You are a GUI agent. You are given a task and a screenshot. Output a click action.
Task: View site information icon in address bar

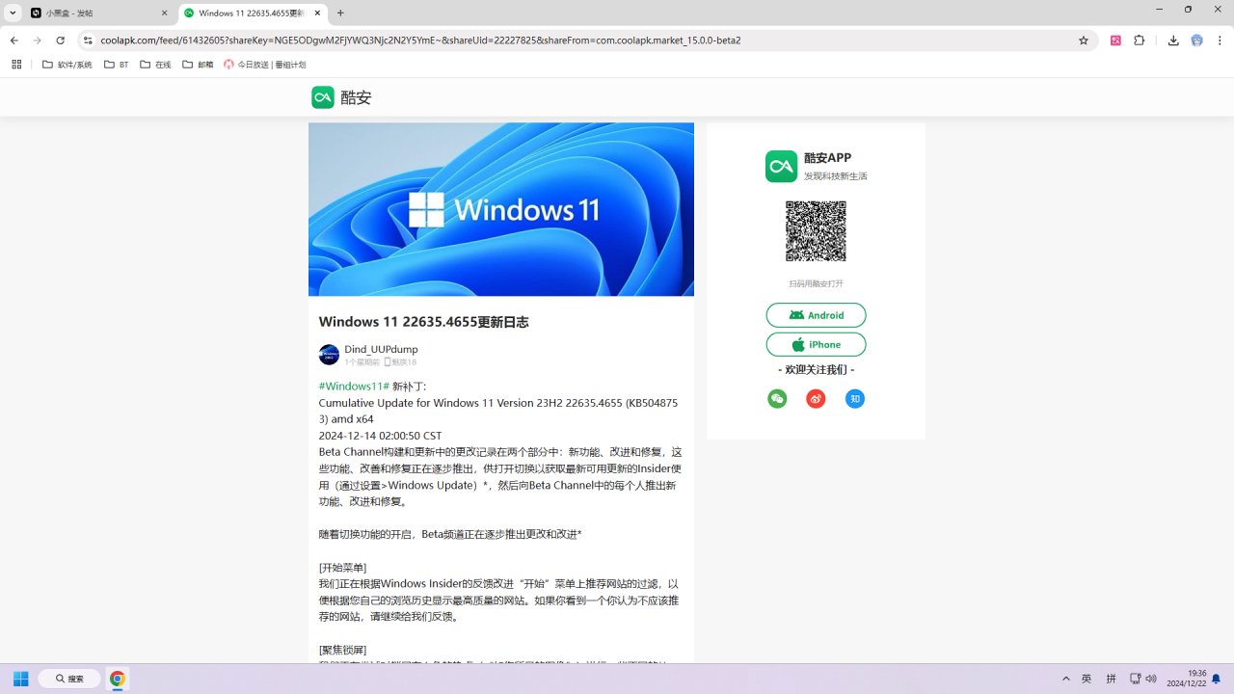tap(88, 40)
